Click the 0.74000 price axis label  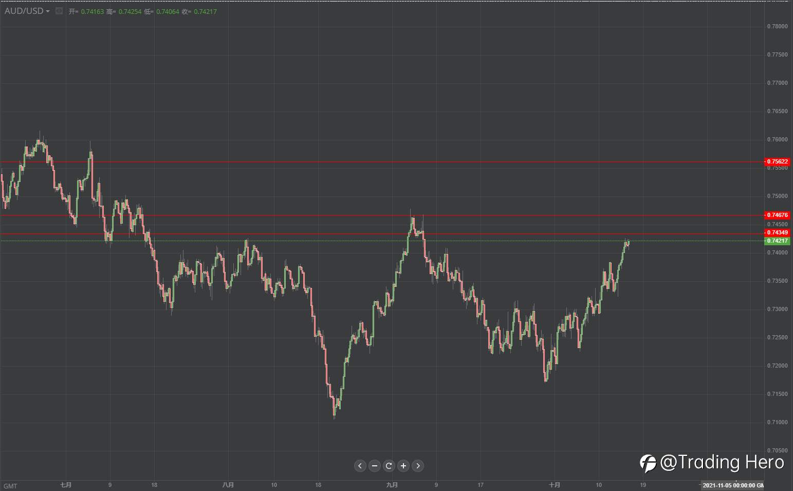(777, 252)
